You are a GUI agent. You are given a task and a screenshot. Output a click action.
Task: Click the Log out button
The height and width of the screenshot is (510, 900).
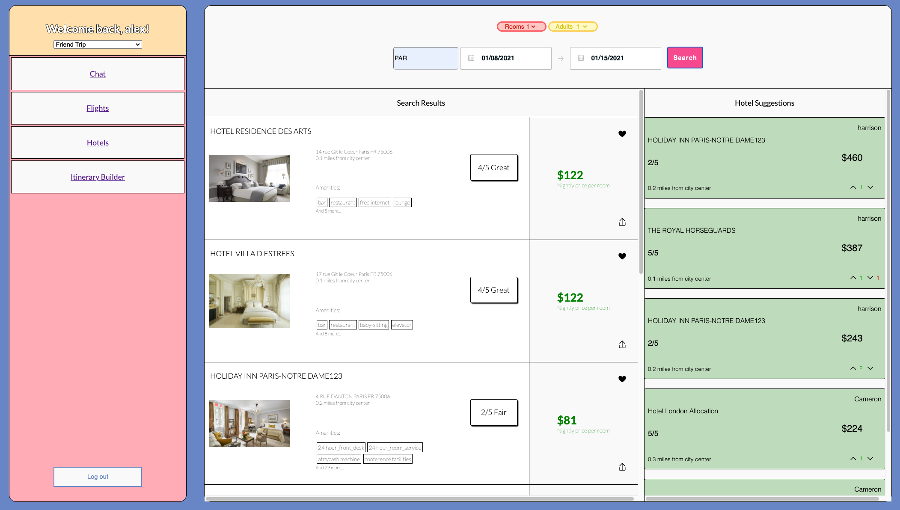pyautogui.click(x=98, y=477)
